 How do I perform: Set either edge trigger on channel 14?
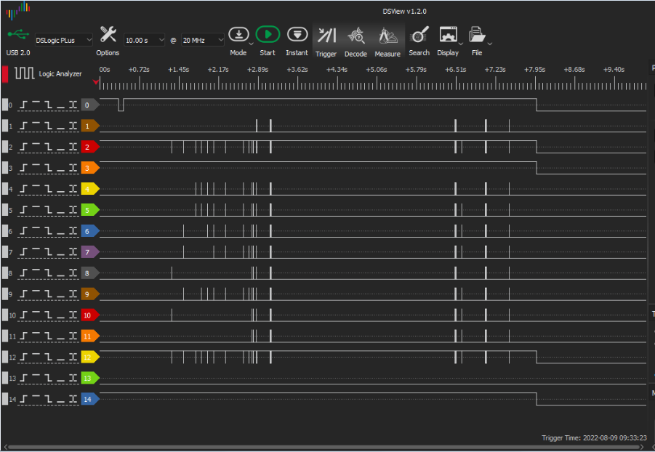coord(73,400)
